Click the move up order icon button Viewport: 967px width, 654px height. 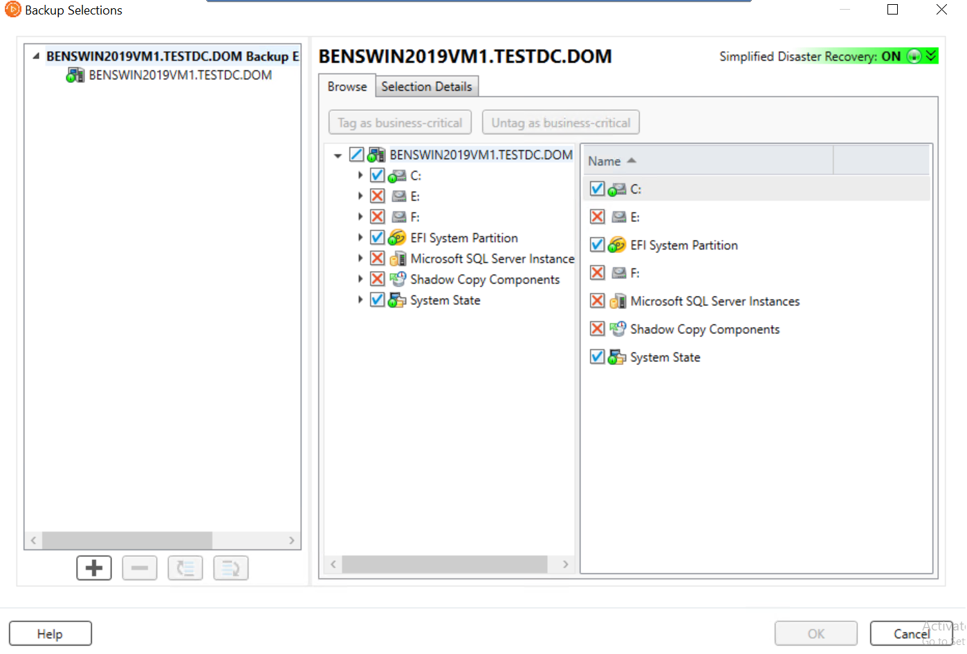(x=185, y=568)
